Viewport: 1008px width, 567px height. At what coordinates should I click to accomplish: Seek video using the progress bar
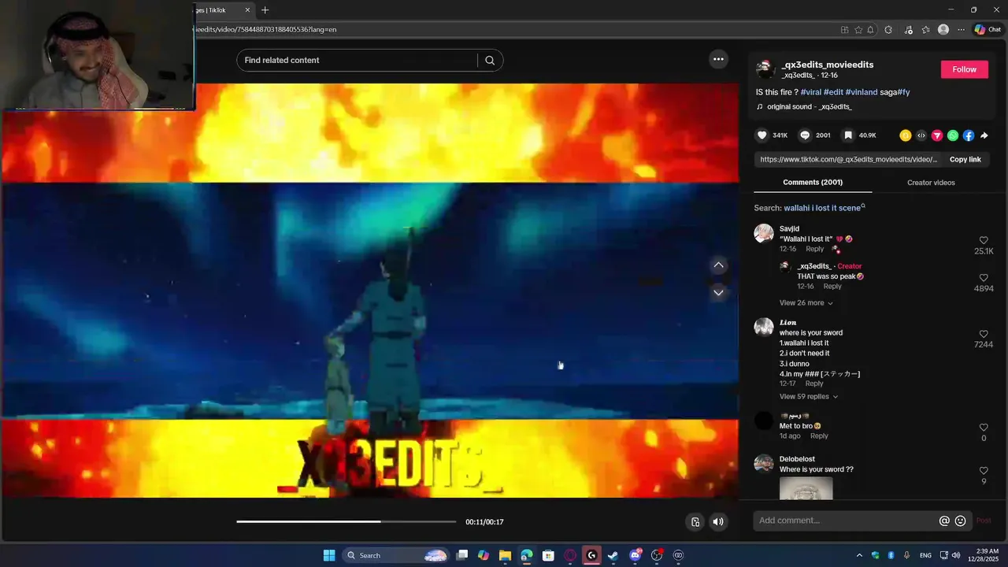coord(346,521)
